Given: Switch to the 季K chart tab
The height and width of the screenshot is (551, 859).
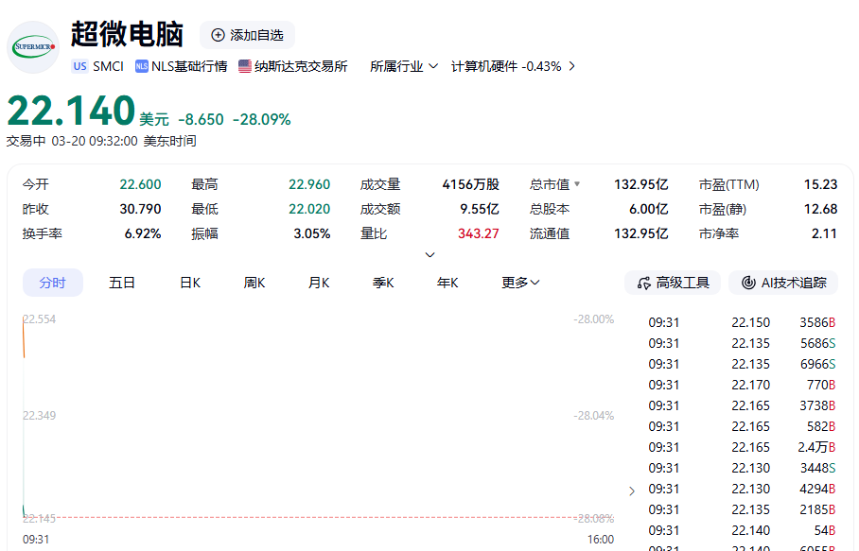Looking at the screenshot, I should click(x=383, y=283).
